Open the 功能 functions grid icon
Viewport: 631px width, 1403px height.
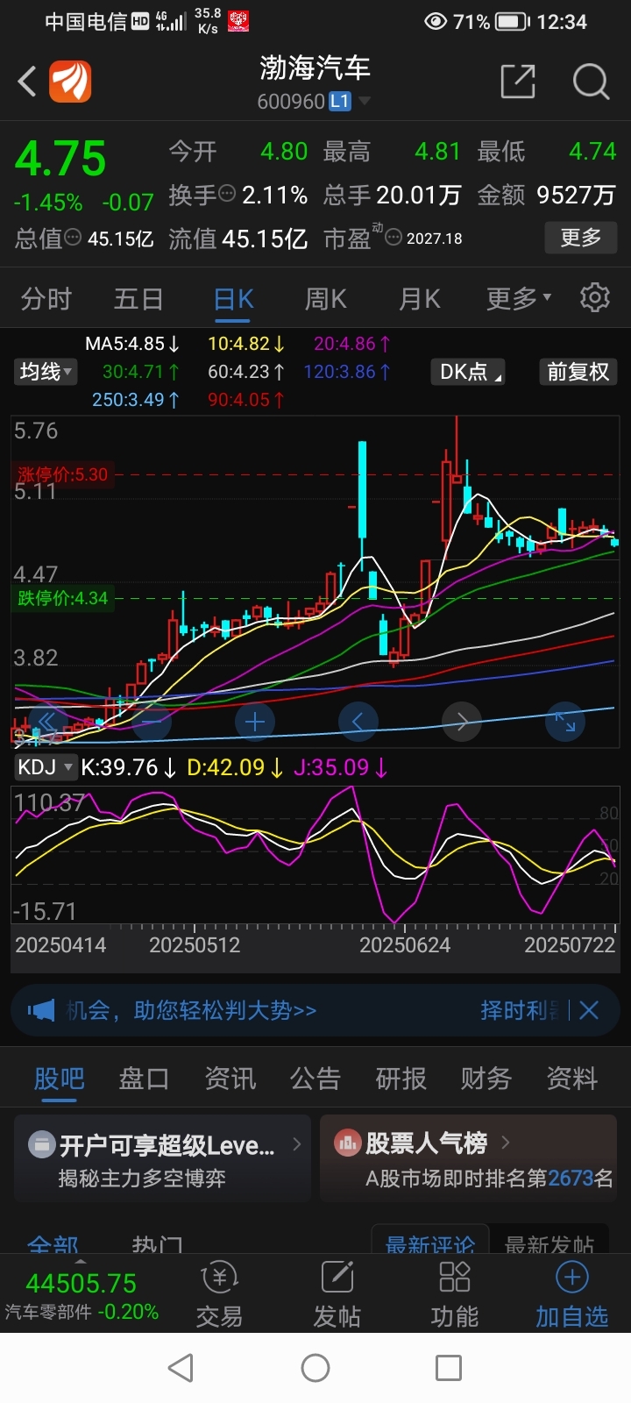pyautogui.click(x=455, y=1278)
